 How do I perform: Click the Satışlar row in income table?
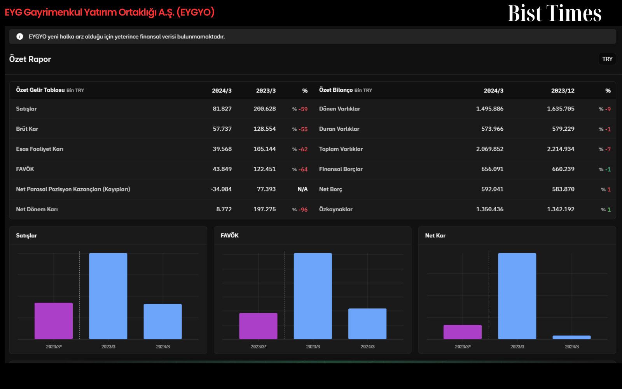point(162,109)
